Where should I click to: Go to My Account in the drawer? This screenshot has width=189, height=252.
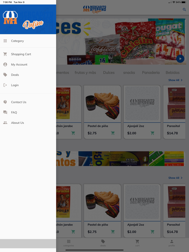coord(19,64)
